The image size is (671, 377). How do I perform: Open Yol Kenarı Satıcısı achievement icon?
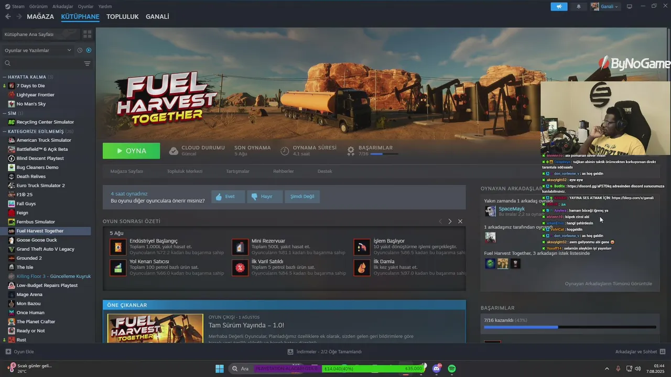pyautogui.click(x=118, y=268)
